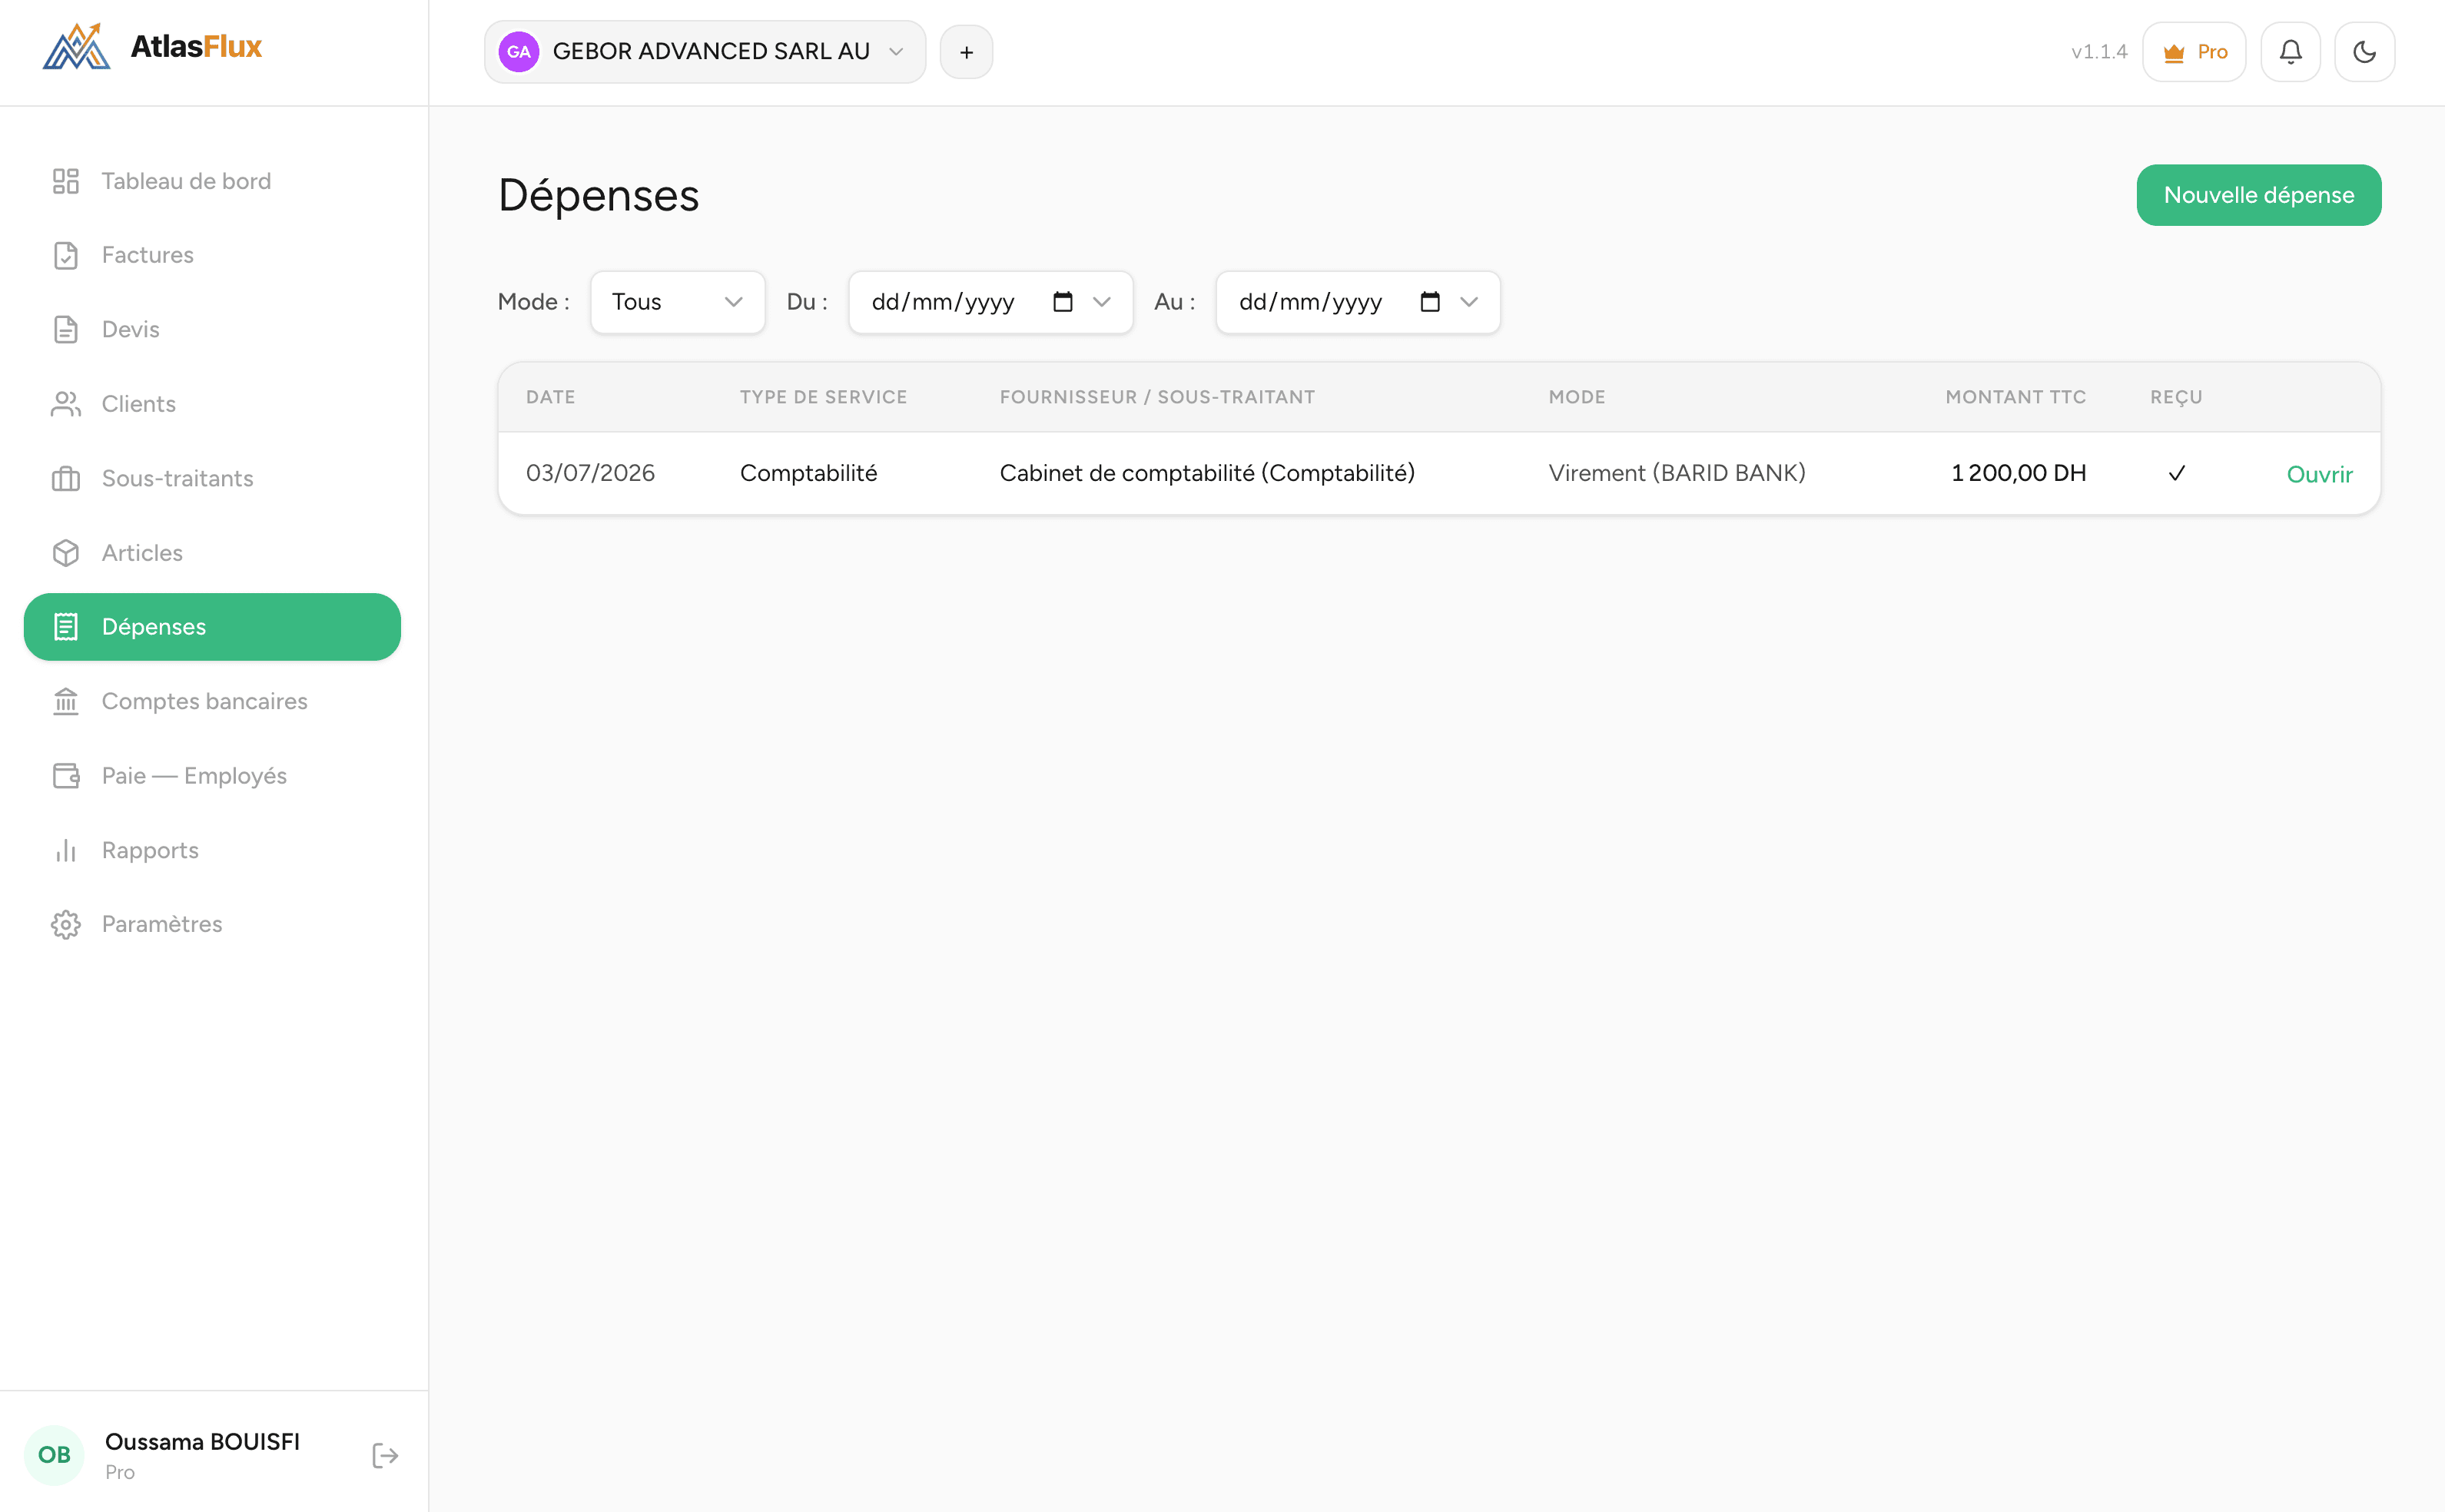This screenshot has width=2445, height=1512.
Task: Click TYPE DE SERVICE column header
Action: (x=823, y=397)
